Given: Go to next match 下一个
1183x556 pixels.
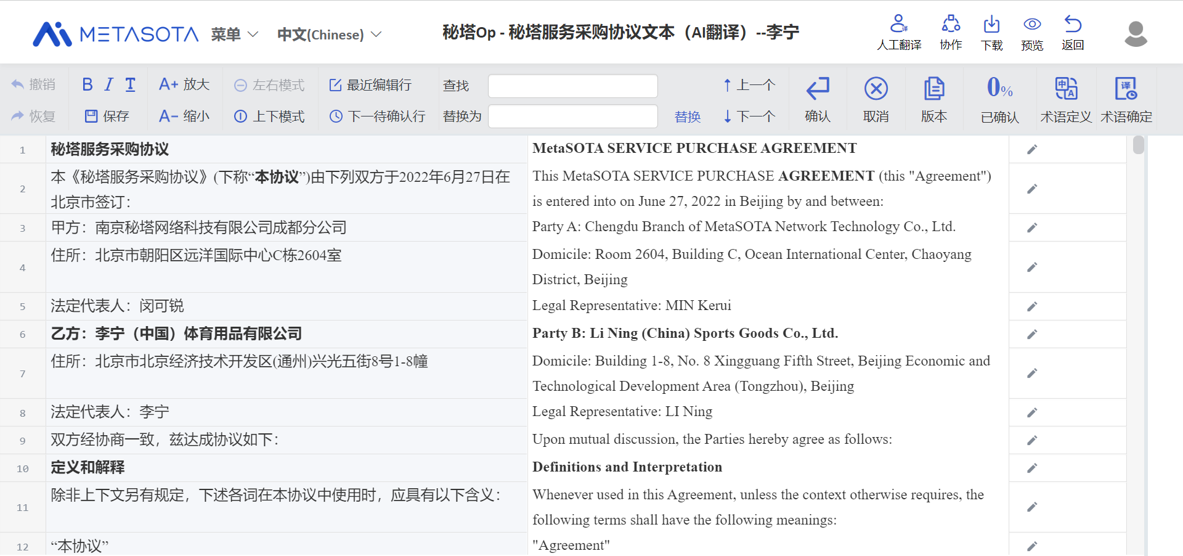Looking at the screenshot, I should point(749,116).
